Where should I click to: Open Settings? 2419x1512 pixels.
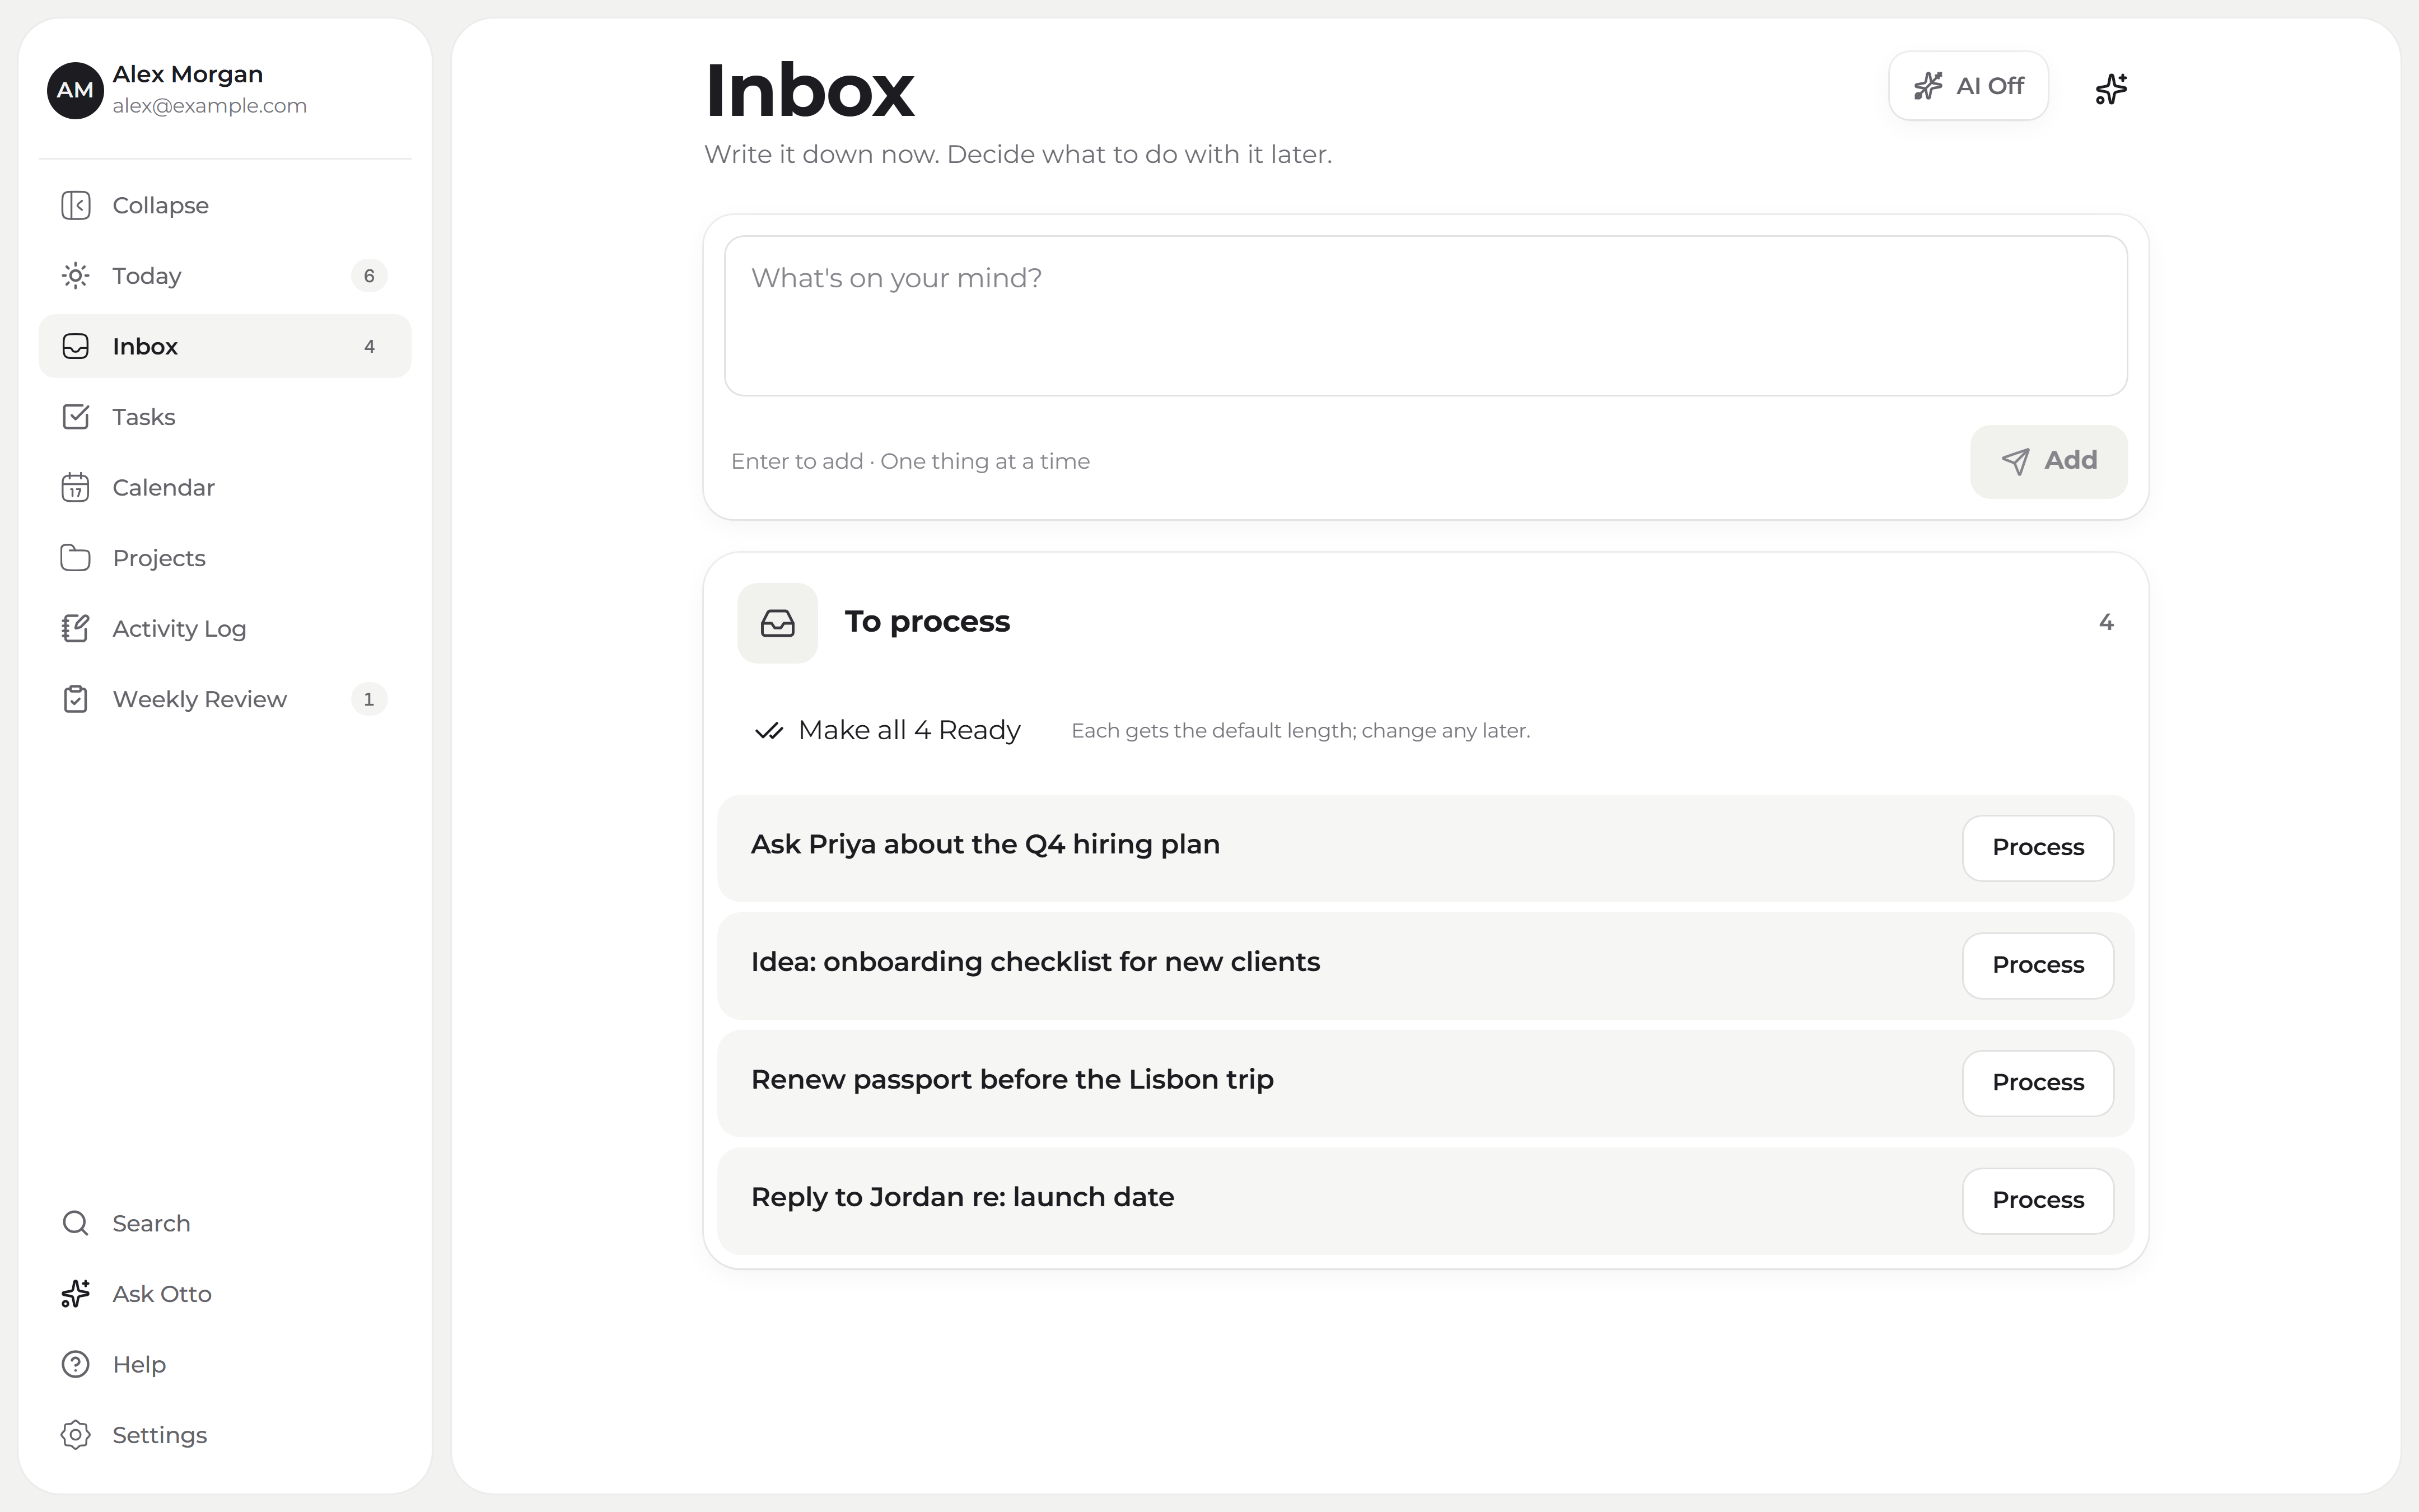point(225,1435)
